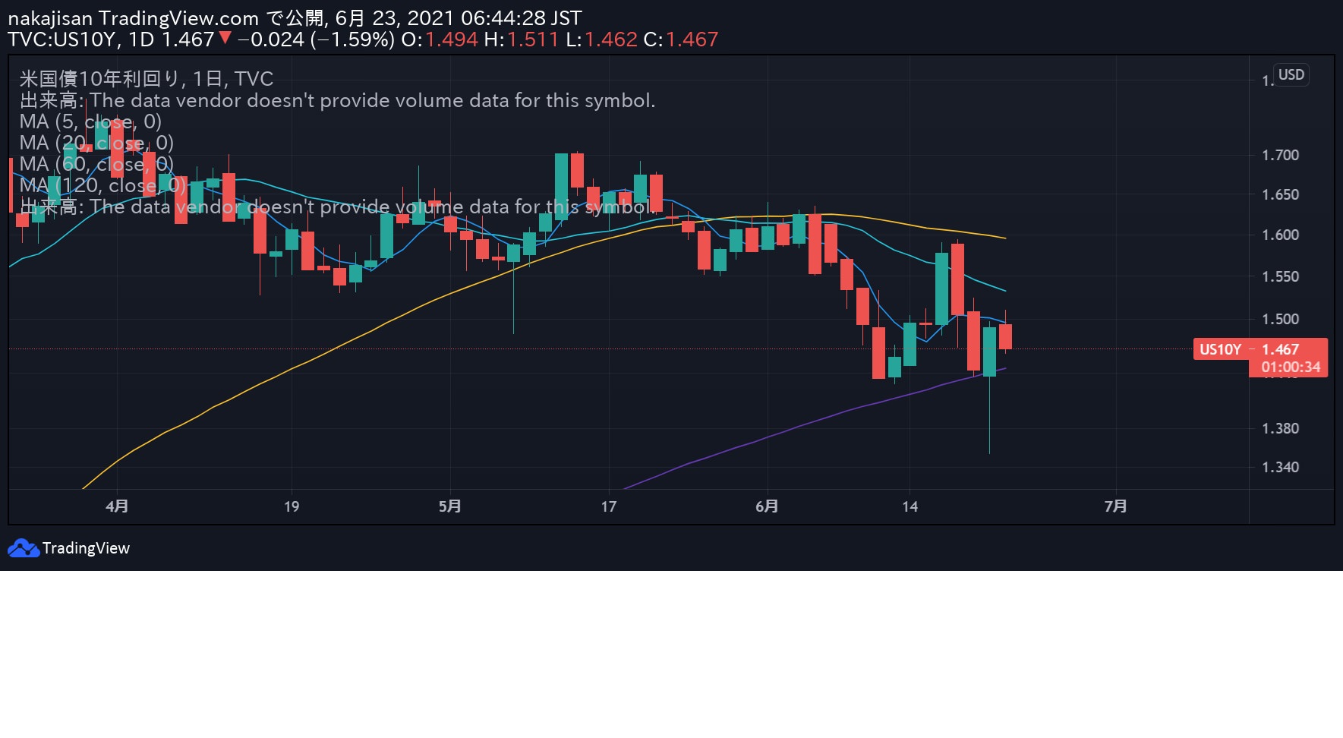Click the 1.340 price scale label
The height and width of the screenshot is (738, 1343).
point(1280,467)
